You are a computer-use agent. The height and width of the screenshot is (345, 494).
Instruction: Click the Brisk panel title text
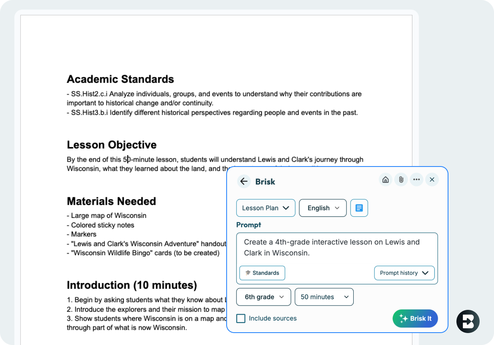click(x=265, y=182)
